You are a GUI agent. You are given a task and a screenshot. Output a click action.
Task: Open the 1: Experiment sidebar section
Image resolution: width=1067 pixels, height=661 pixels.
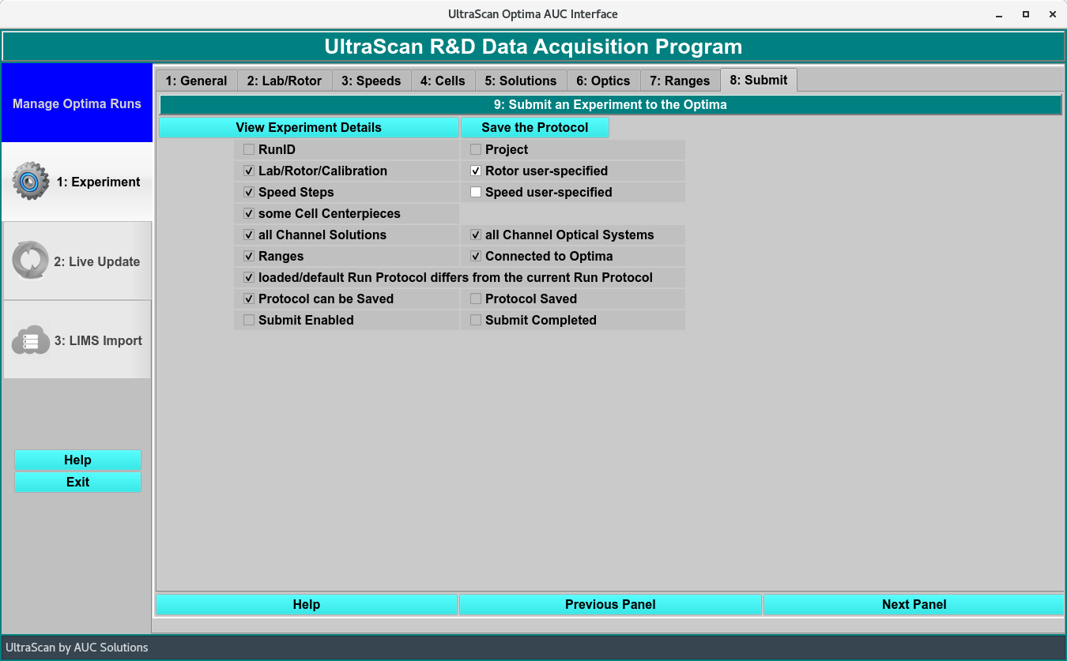click(x=77, y=182)
